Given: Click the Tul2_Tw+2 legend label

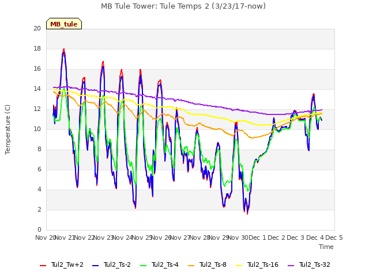Looking at the screenshot, I should pyautogui.click(x=67, y=264).
